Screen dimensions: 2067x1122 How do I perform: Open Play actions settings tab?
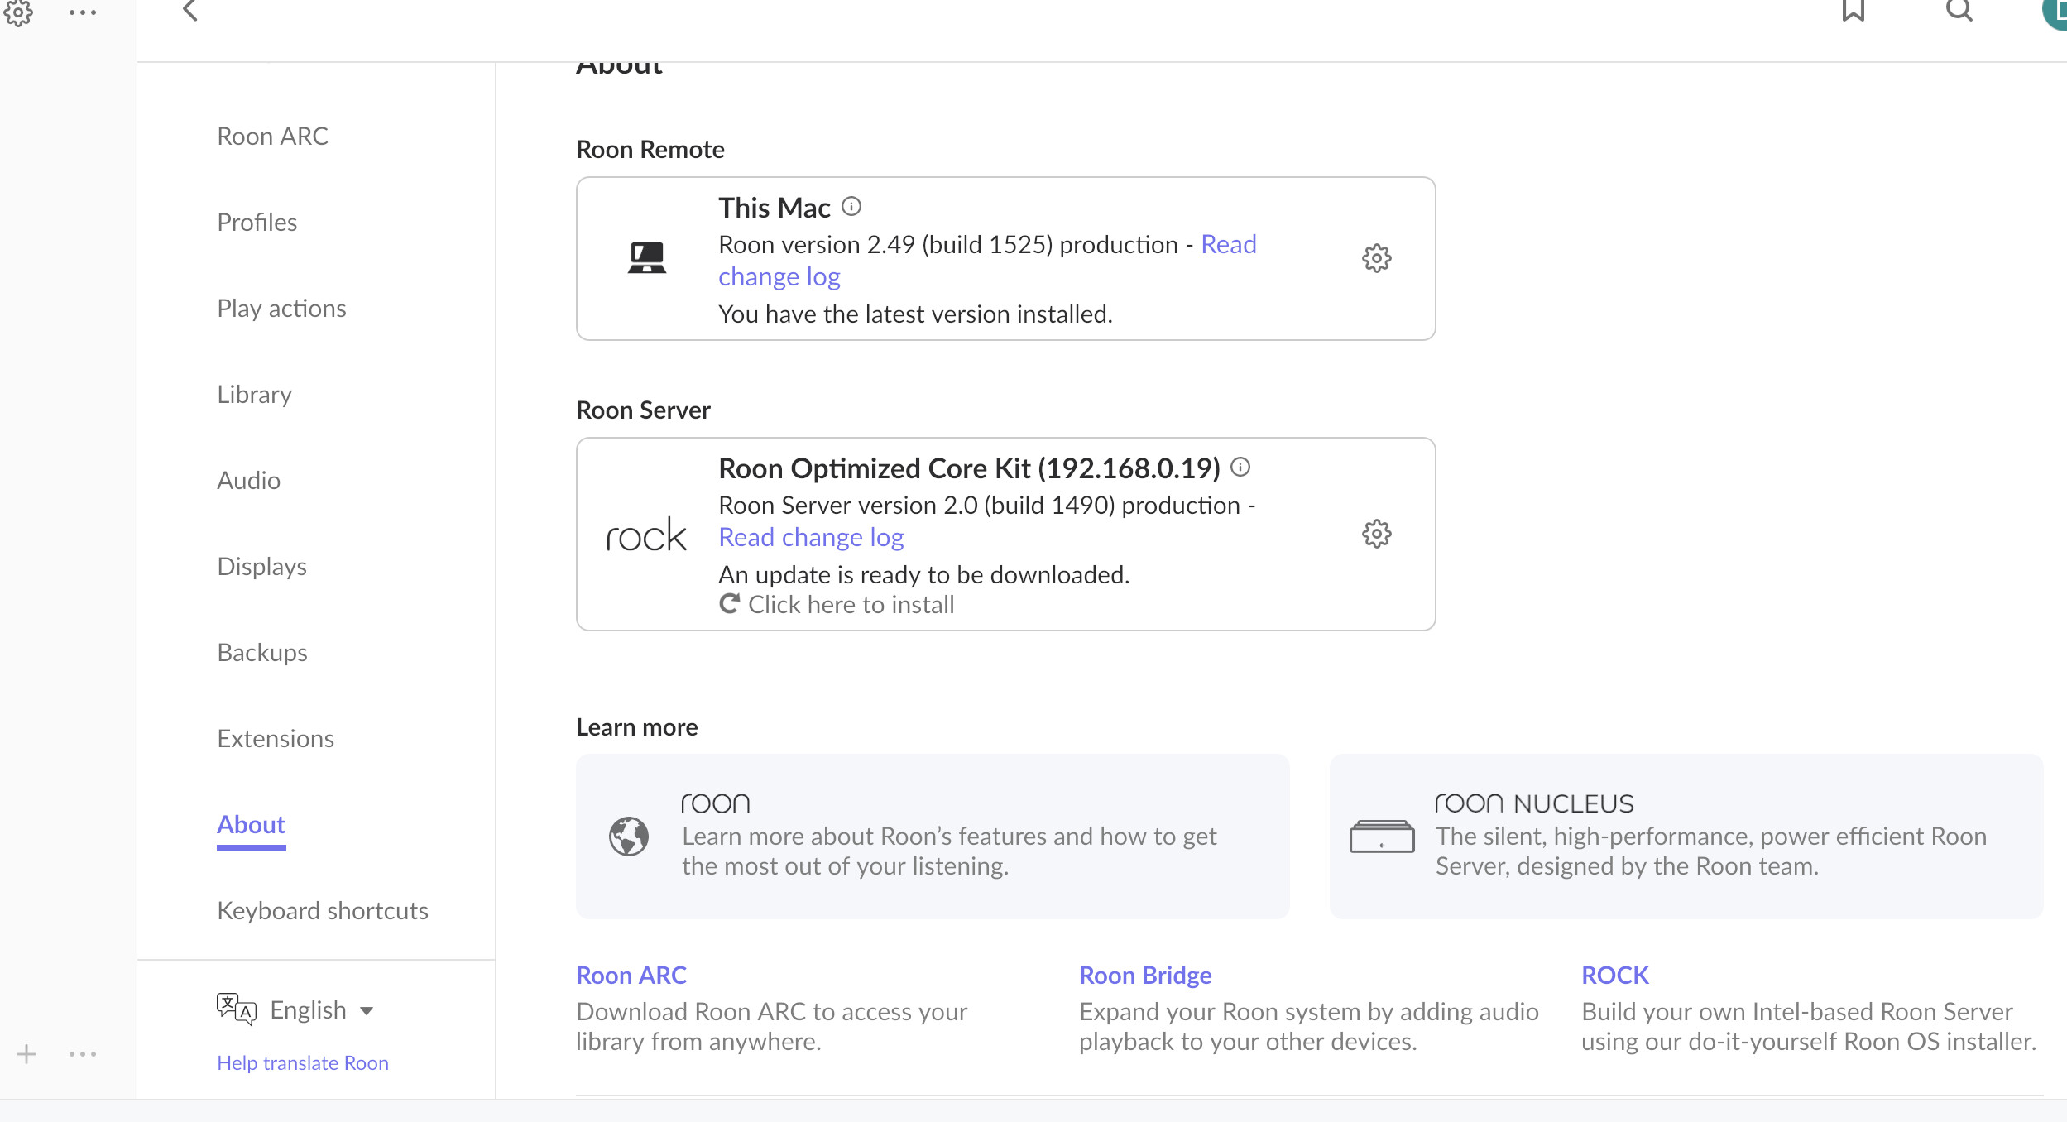(281, 308)
